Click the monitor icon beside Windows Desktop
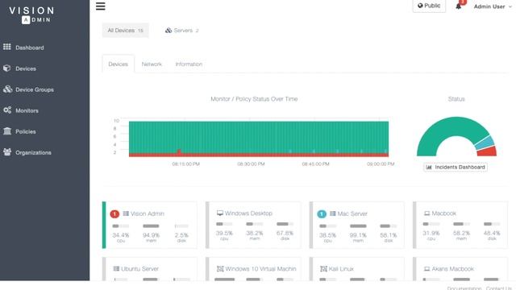The width and height of the screenshot is (516, 290). (x=220, y=213)
